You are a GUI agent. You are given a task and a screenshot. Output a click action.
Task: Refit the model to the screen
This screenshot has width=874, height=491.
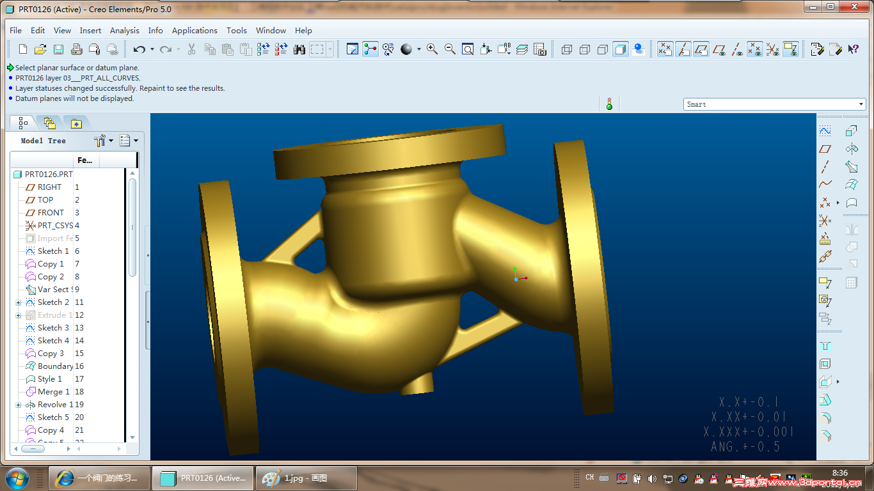468,49
